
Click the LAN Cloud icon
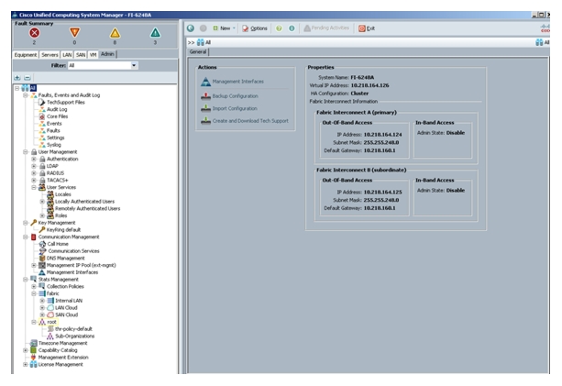tap(50, 308)
